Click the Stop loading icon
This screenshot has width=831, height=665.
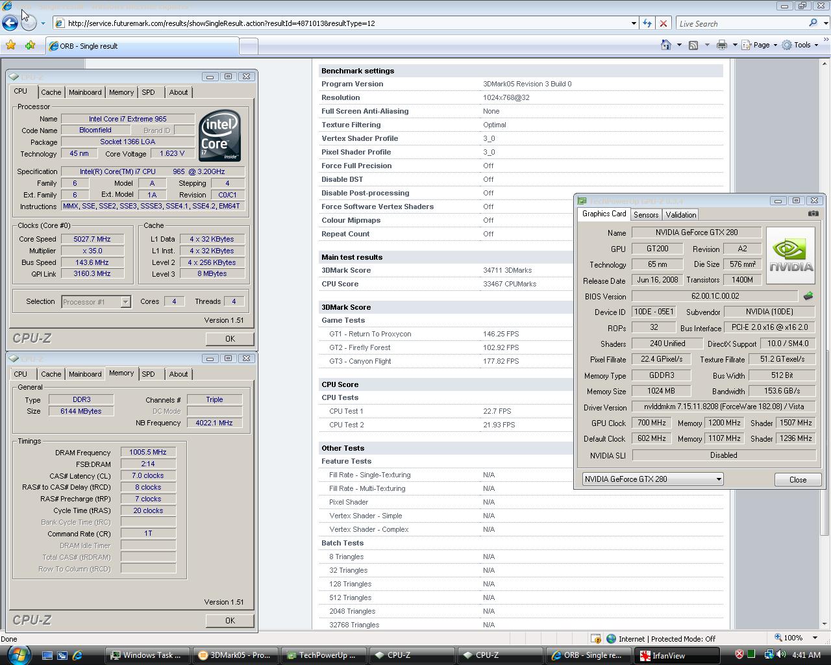(x=664, y=23)
